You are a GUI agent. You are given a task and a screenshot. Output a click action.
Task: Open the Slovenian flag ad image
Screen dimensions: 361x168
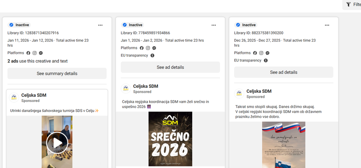[284, 144]
